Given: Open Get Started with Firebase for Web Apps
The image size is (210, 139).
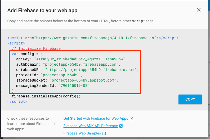Looking at the screenshot, I should point(96,118).
